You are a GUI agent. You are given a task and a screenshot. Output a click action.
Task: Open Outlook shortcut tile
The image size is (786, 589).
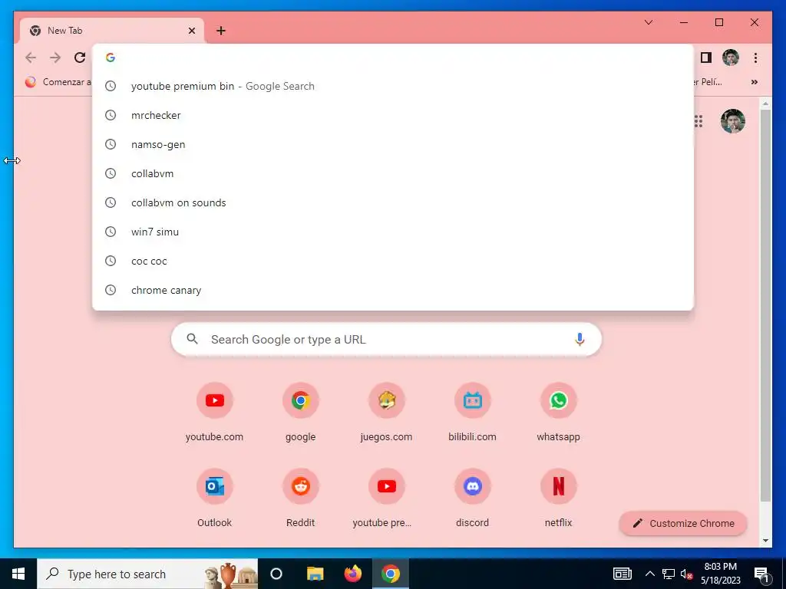click(x=215, y=499)
